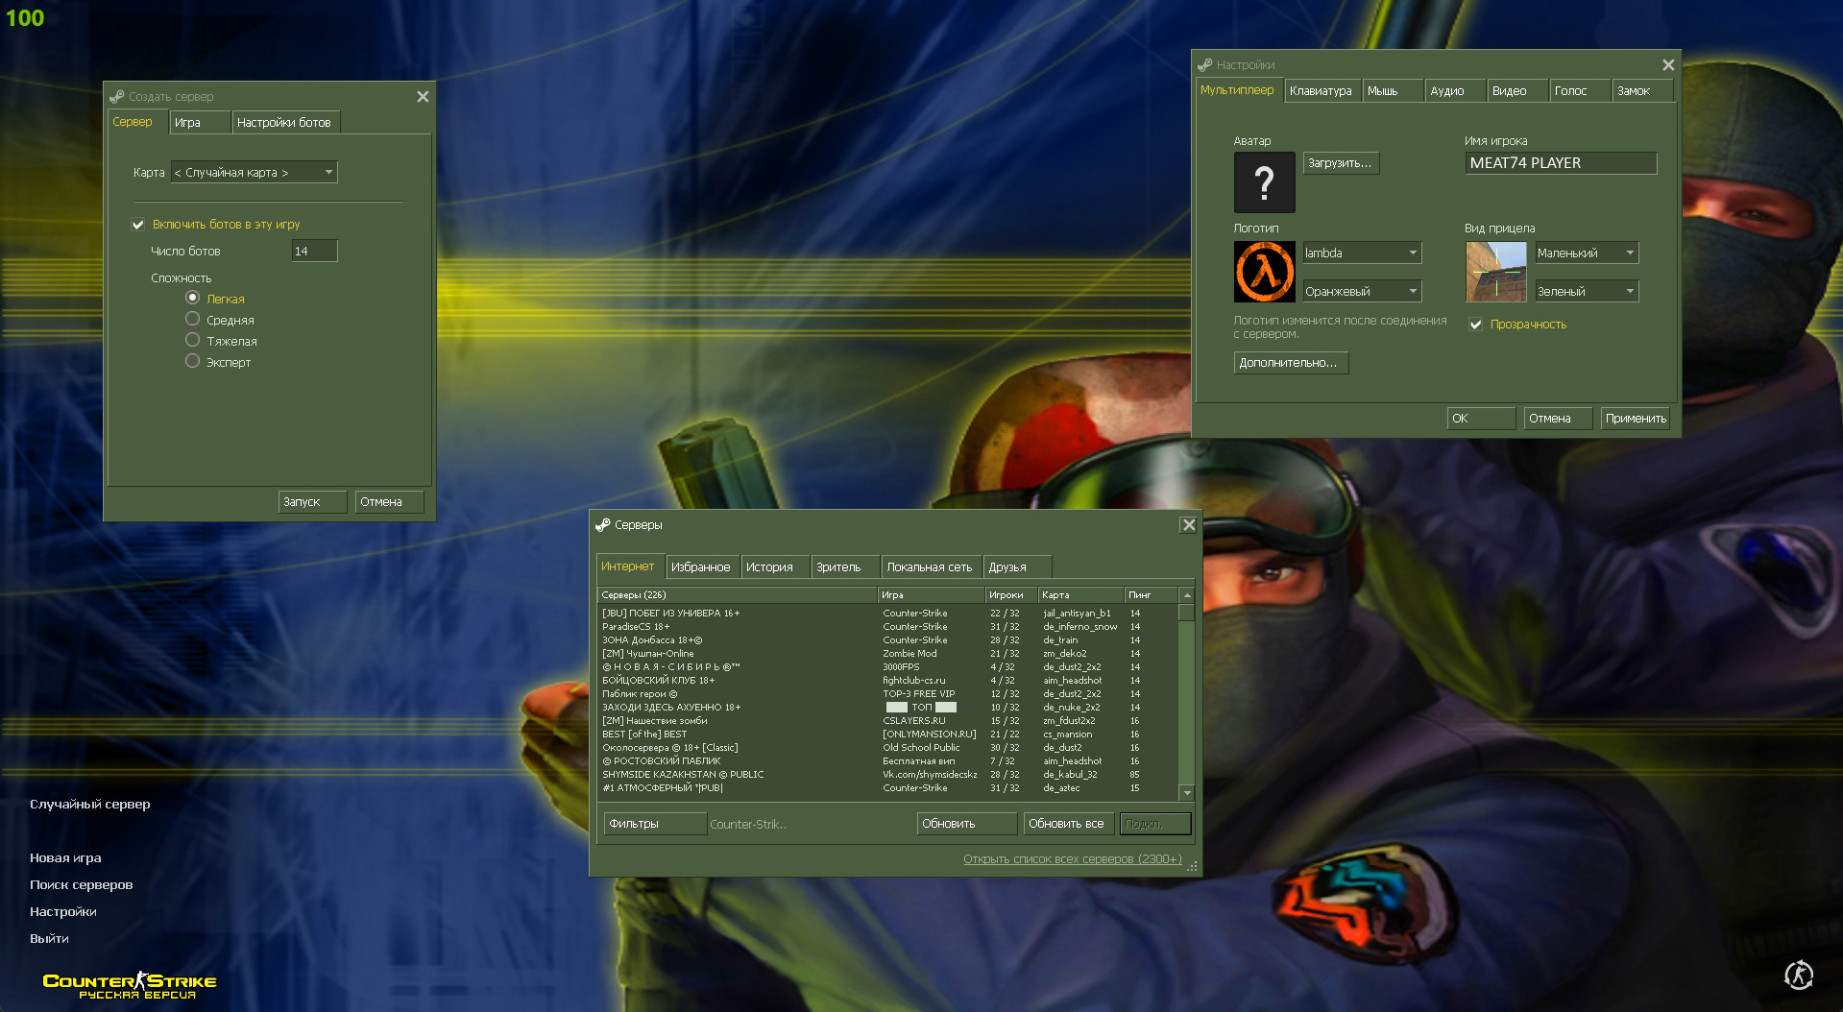Open the Настройки ботов tab
1843x1012 pixels.
click(x=285, y=123)
